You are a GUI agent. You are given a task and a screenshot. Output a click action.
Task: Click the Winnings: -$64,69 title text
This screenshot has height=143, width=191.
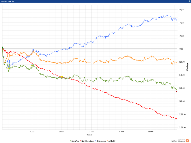7,1
